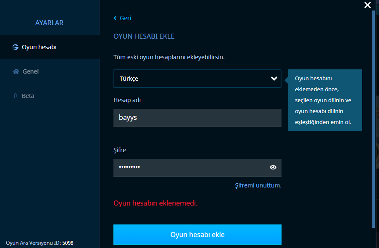Viewport: 379px width, 248px height.
Task: Focus the Hesap adı field containing bayys
Action: [x=197, y=117]
